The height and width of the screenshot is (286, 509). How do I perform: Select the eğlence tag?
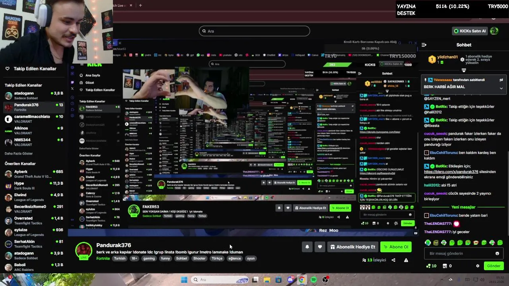pyautogui.click(x=235, y=258)
